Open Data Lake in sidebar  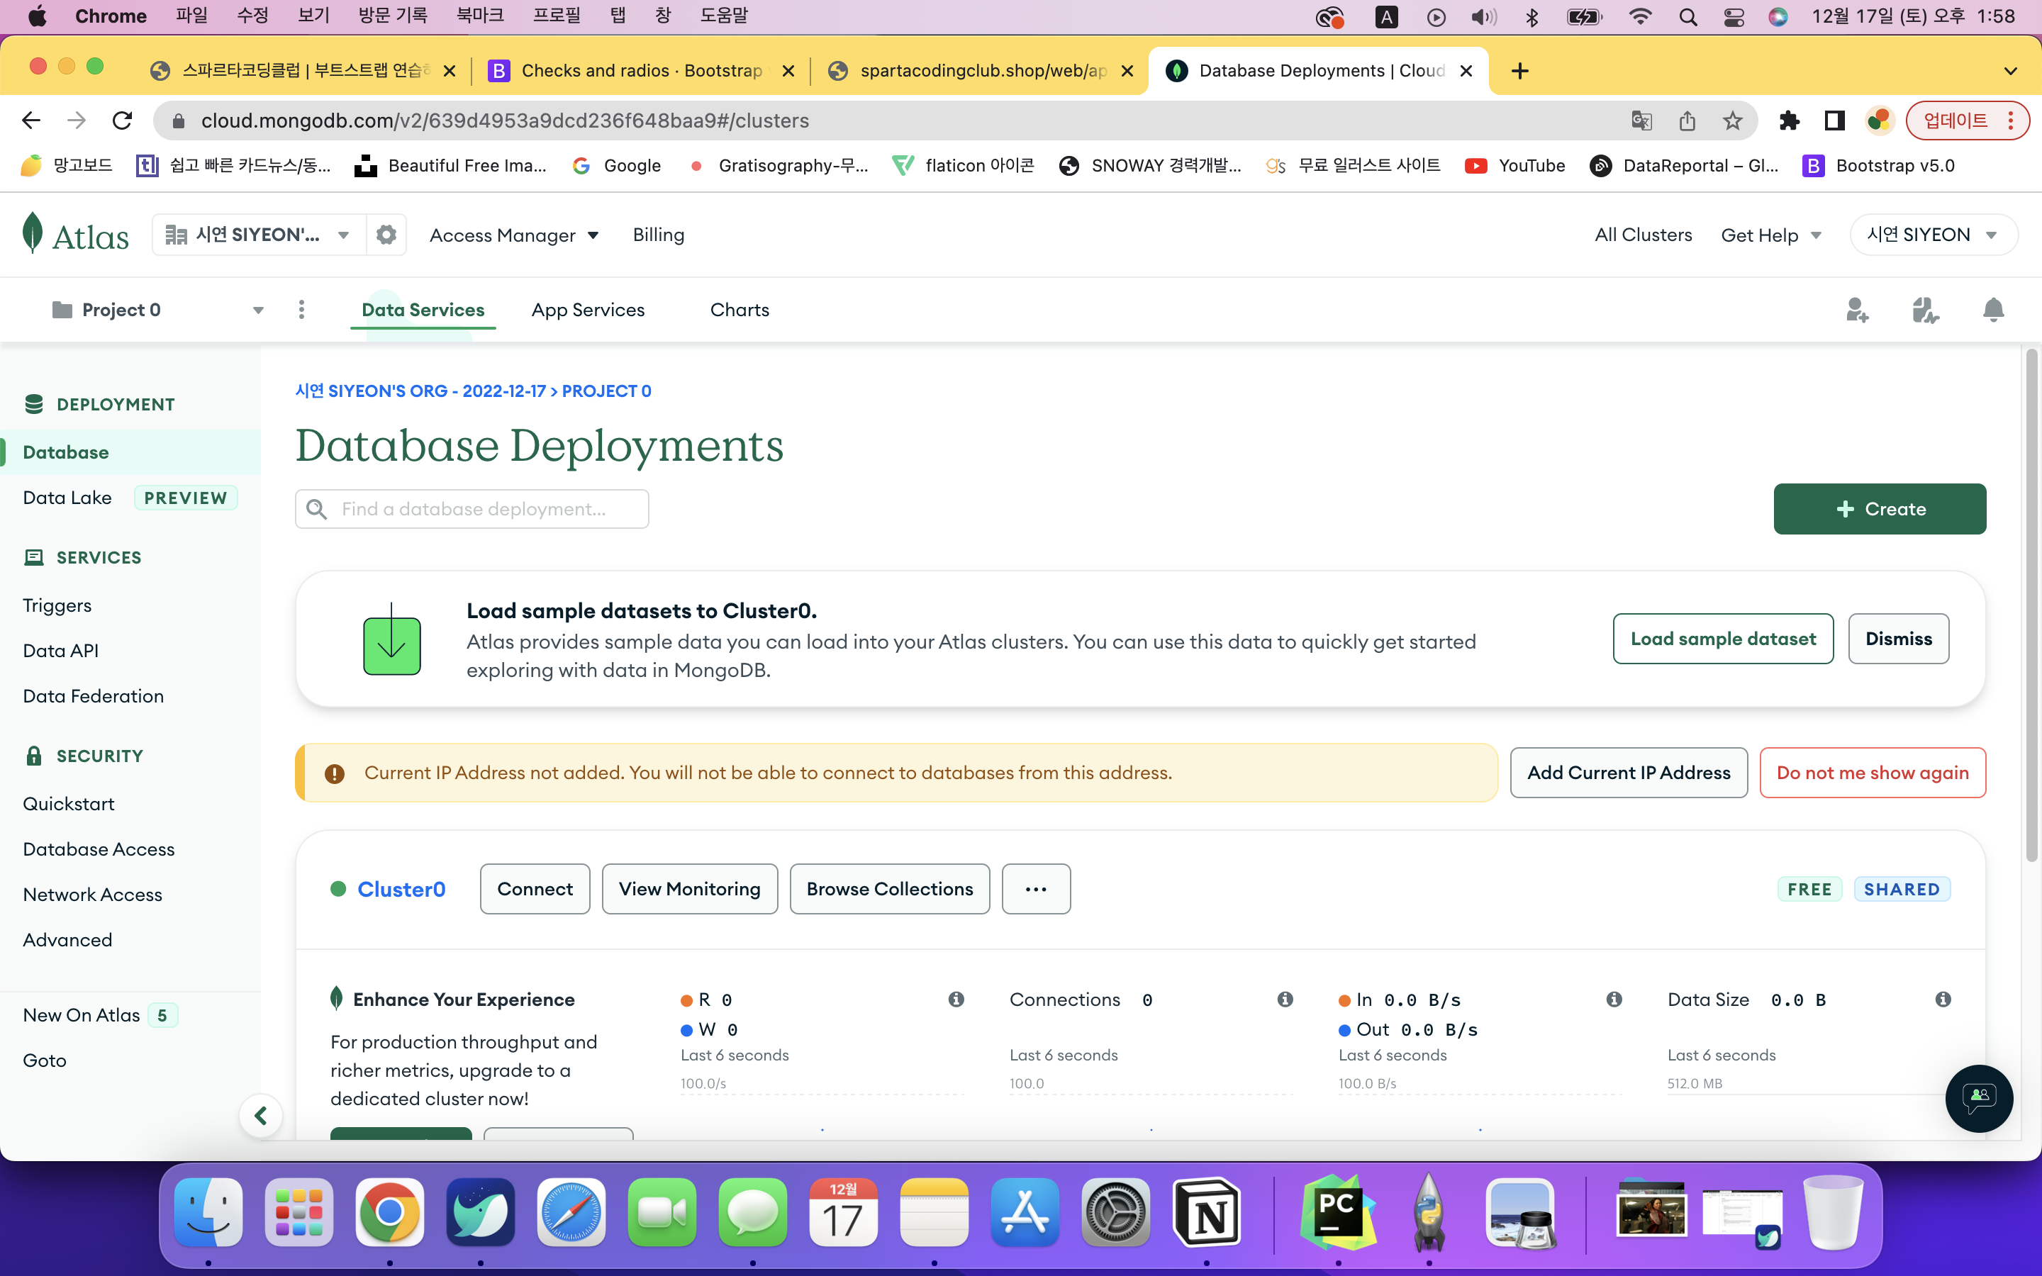(x=67, y=498)
